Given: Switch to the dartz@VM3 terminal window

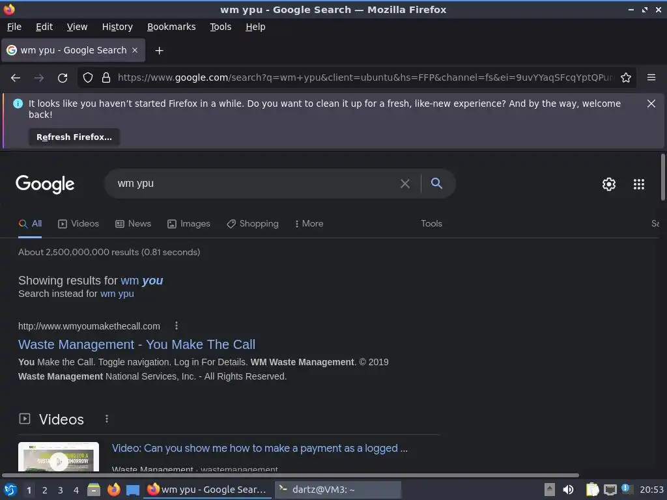Looking at the screenshot, I should point(338,490).
